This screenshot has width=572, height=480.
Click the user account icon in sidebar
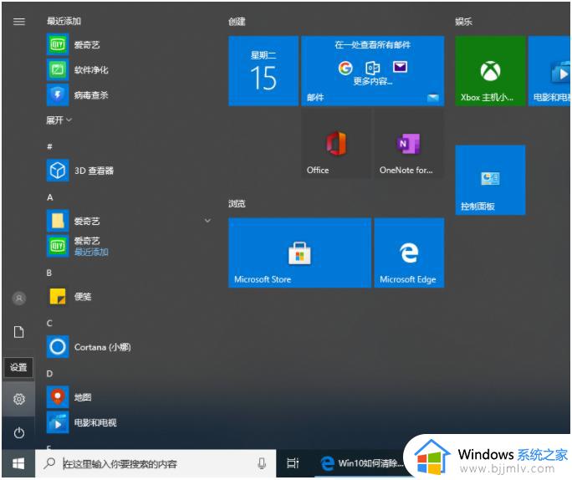coord(19,299)
